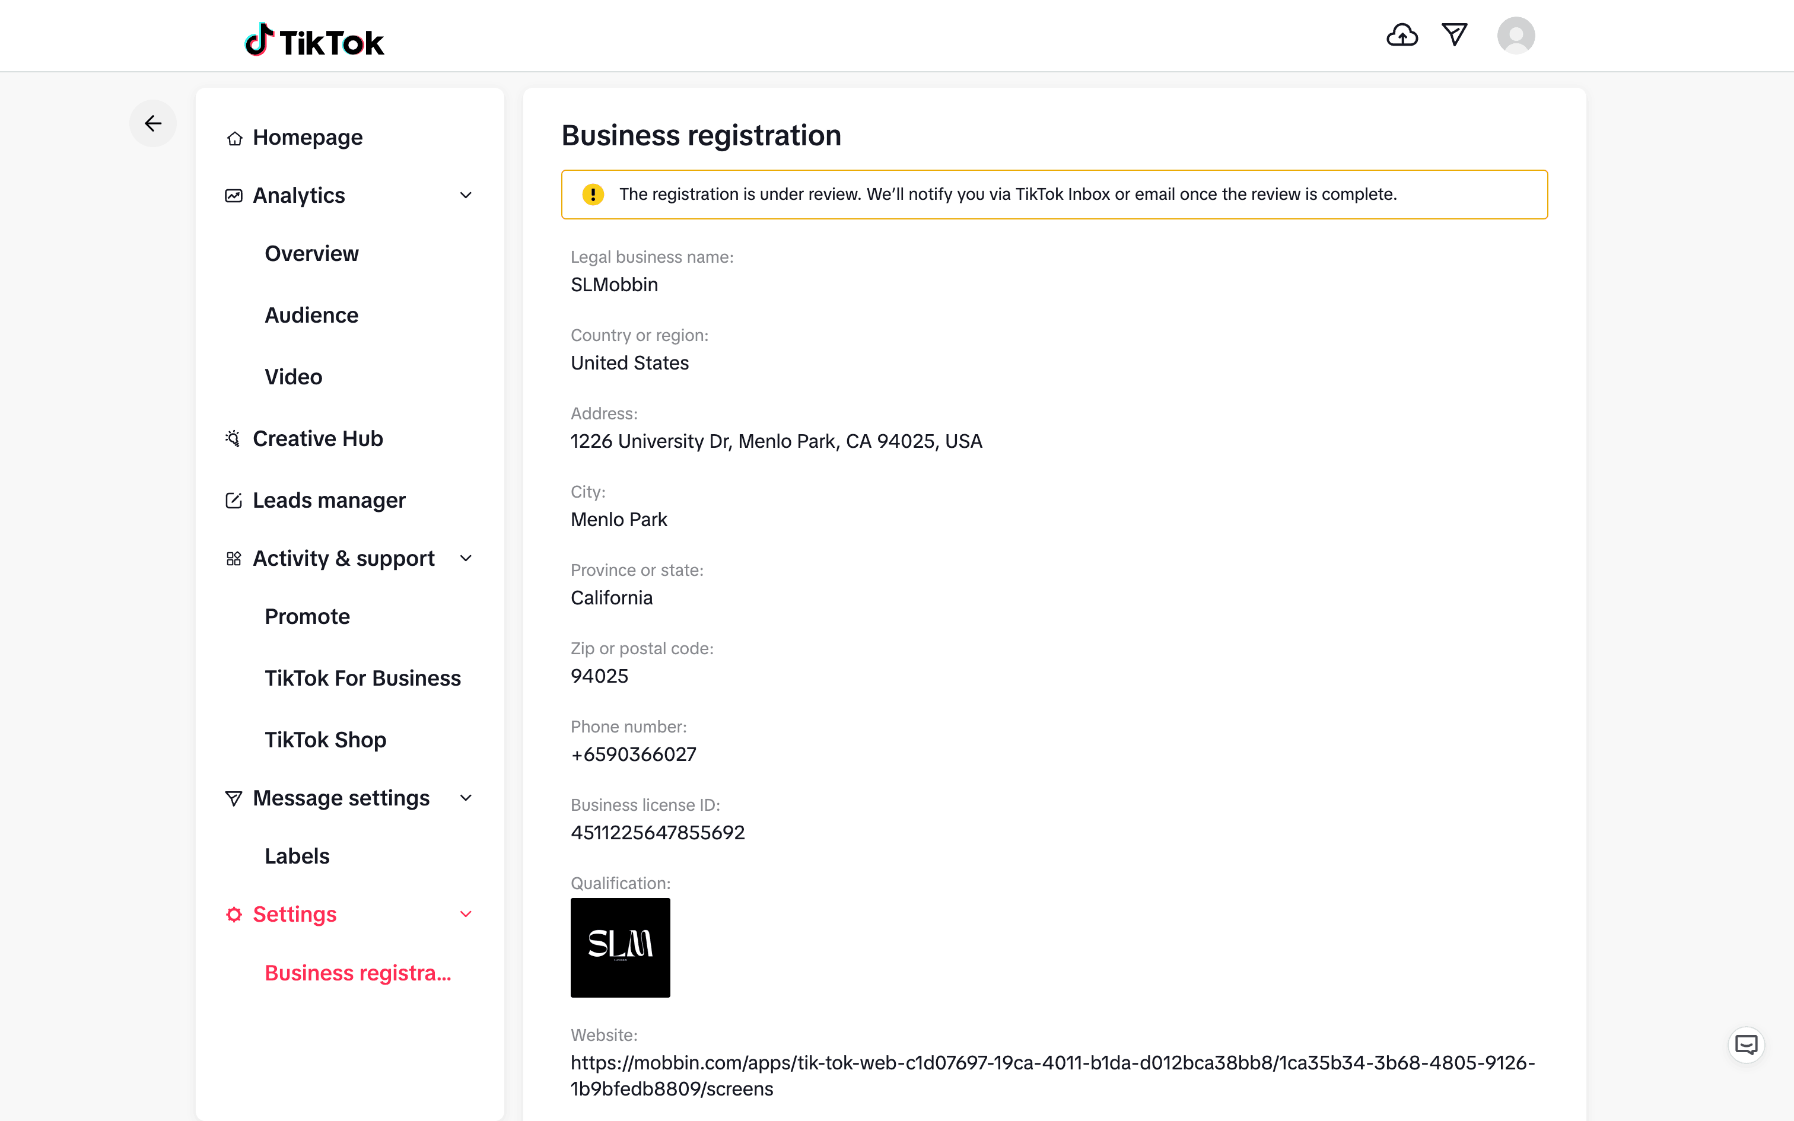Open the Audience analytics page
This screenshot has height=1121, width=1794.
pyautogui.click(x=311, y=315)
